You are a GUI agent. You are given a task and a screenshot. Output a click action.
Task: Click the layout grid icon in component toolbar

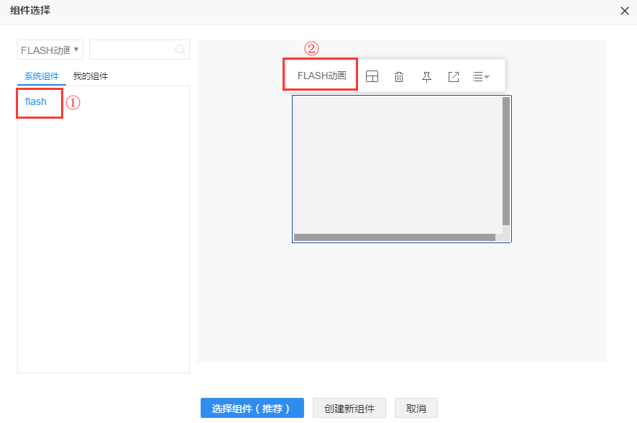[372, 77]
